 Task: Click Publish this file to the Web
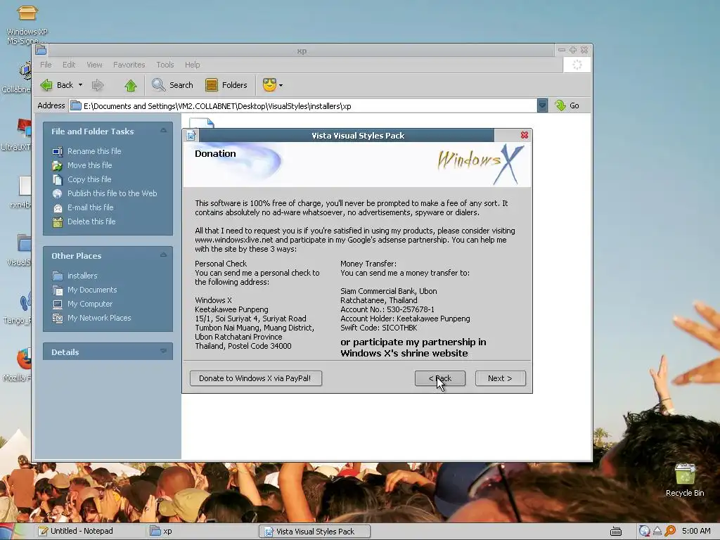coord(112,193)
